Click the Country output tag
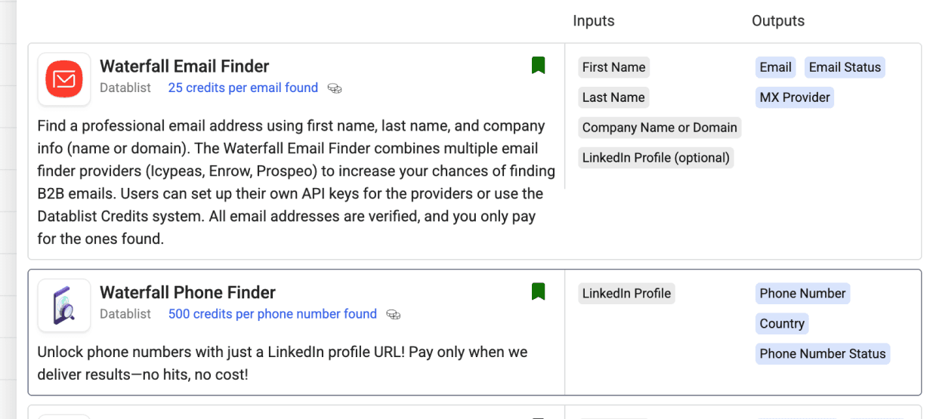The width and height of the screenshot is (933, 419). pyautogui.click(x=782, y=323)
